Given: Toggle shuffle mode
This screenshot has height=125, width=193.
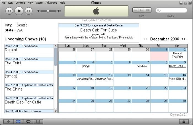Looking at the screenshot, I should [x=18, y=121].
